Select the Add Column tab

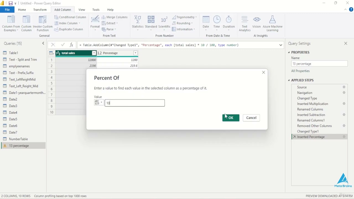click(63, 10)
